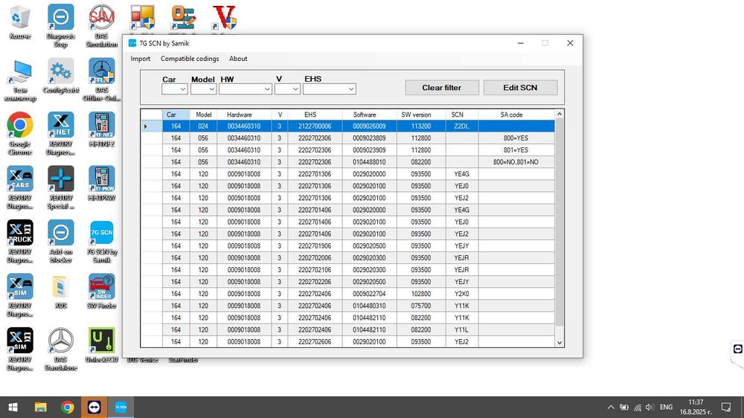Launch ConfigAssist desktop shortcut
Viewport: 744px width, 418px height.
coord(61,76)
